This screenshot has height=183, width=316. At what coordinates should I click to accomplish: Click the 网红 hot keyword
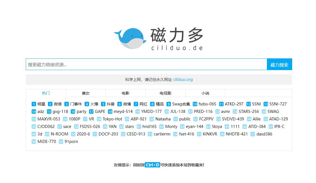tap(143, 104)
